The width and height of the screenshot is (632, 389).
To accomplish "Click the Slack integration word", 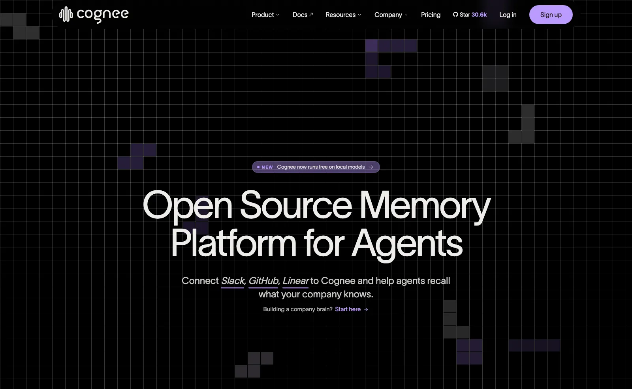I will [x=233, y=281].
